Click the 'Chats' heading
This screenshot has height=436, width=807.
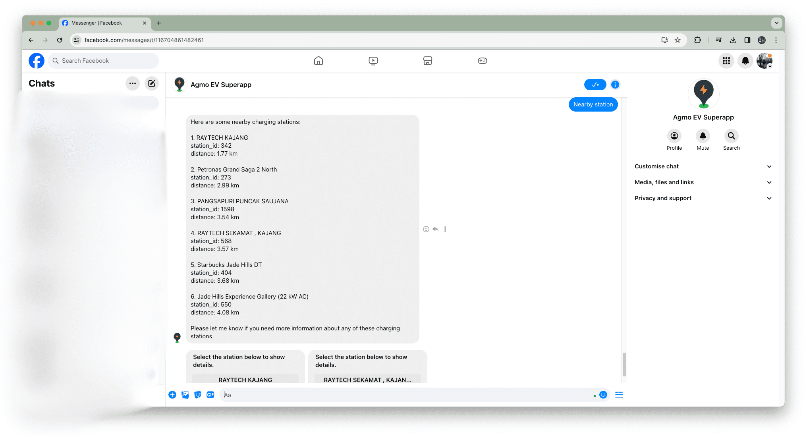[42, 83]
